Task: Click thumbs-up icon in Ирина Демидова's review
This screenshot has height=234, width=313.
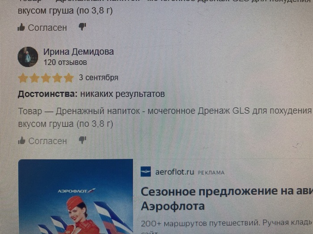Action: click(21, 140)
